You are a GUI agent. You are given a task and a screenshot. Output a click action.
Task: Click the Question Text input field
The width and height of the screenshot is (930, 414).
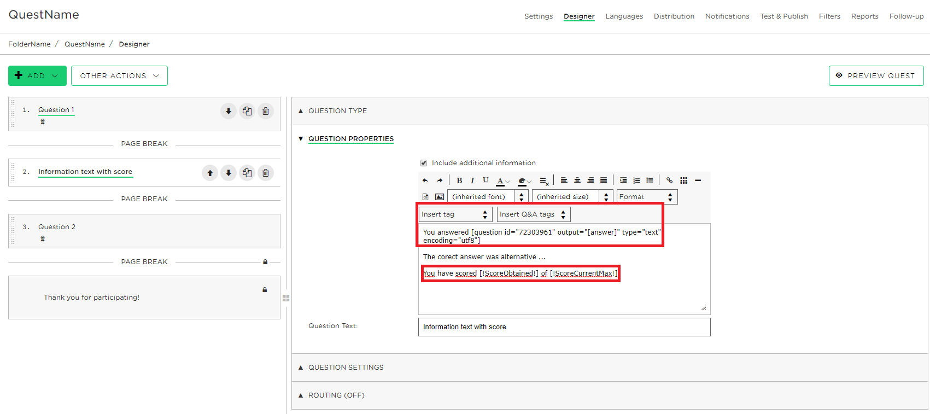[564, 327]
